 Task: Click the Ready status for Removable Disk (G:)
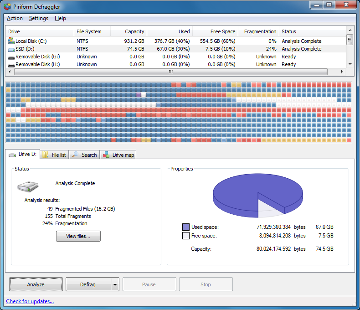tap(289, 57)
